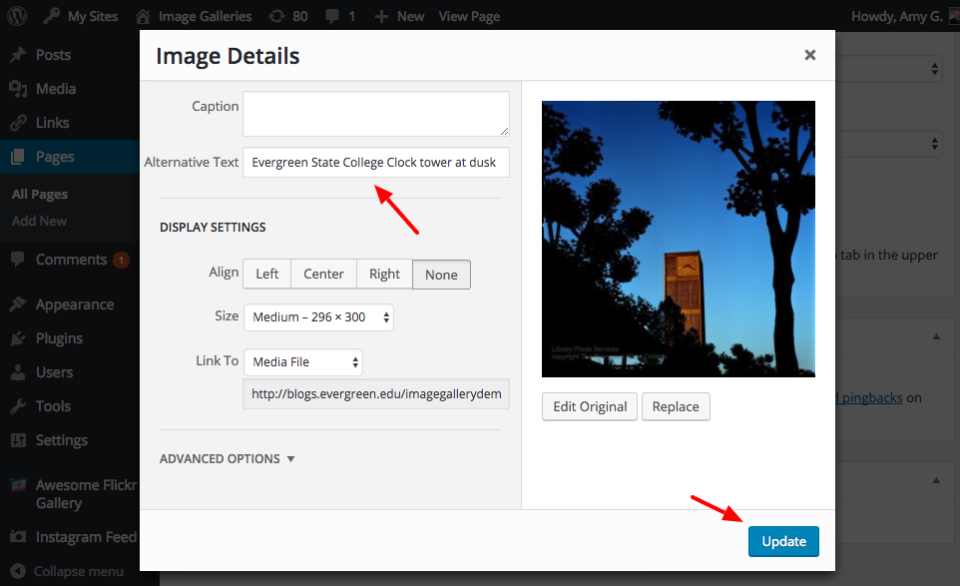
Task: Set alignment to Right
Action: coord(384,275)
